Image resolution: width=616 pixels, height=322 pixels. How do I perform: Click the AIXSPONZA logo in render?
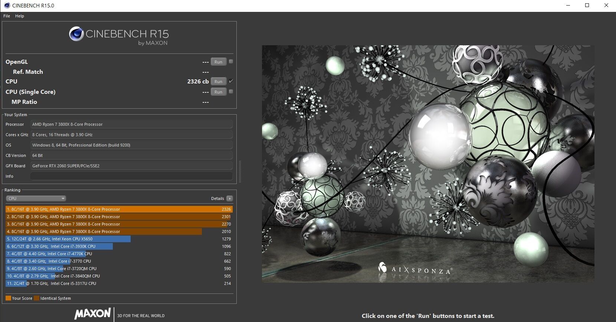[x=415, y=269]
